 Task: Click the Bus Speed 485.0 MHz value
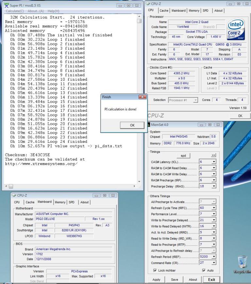(x=181, y=83)
